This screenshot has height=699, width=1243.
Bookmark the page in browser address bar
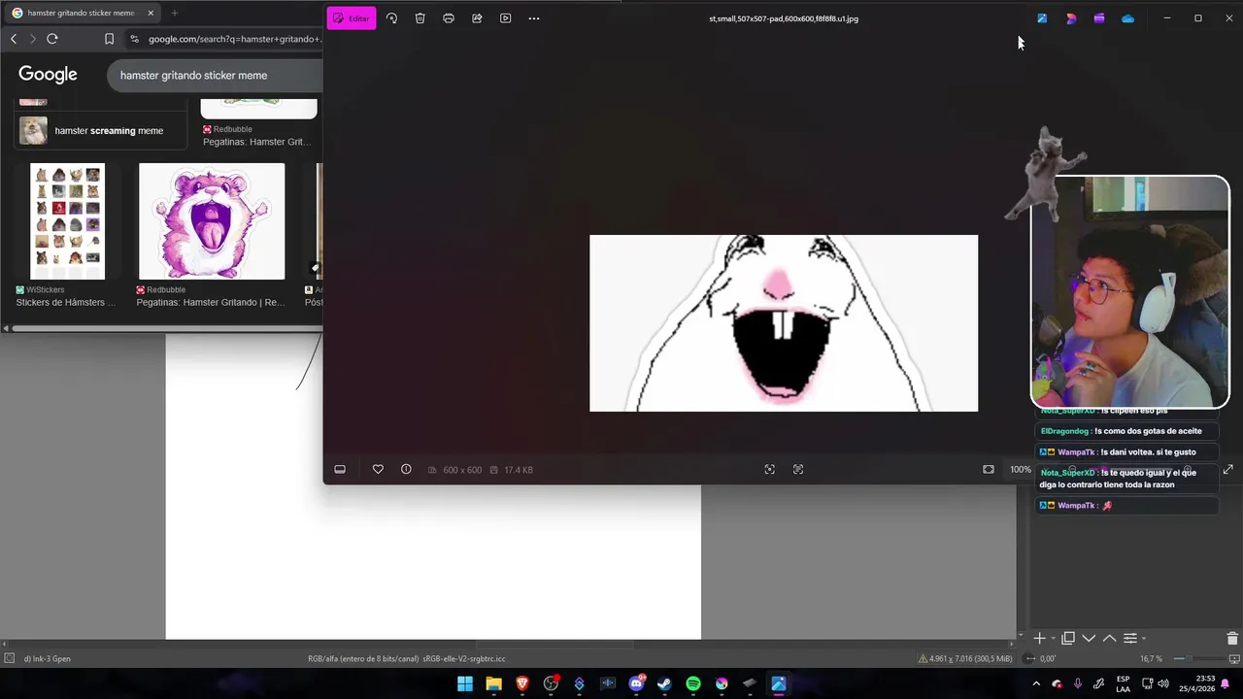[109, 39]
